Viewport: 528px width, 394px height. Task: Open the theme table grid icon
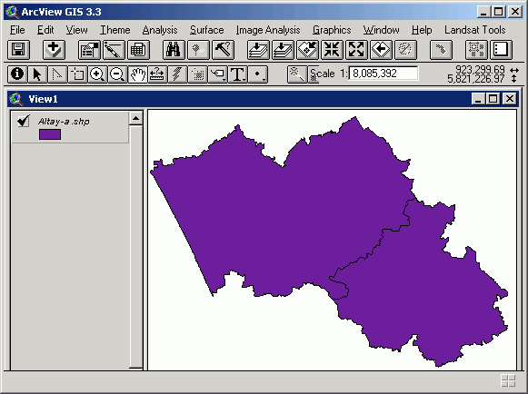[x=138, y=50]
